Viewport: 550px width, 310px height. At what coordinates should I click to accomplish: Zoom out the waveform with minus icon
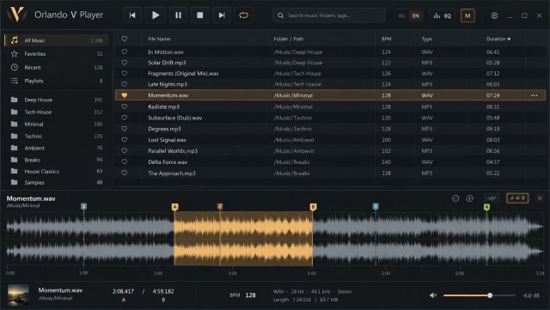coord(455,198)
